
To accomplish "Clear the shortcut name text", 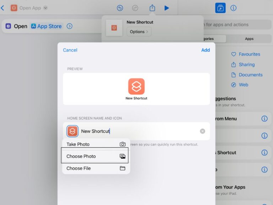I will tap(203, 131).
